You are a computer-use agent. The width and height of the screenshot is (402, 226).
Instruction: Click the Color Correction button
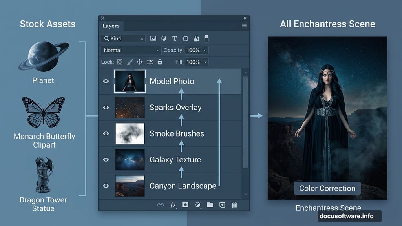[x=327, y=188]
